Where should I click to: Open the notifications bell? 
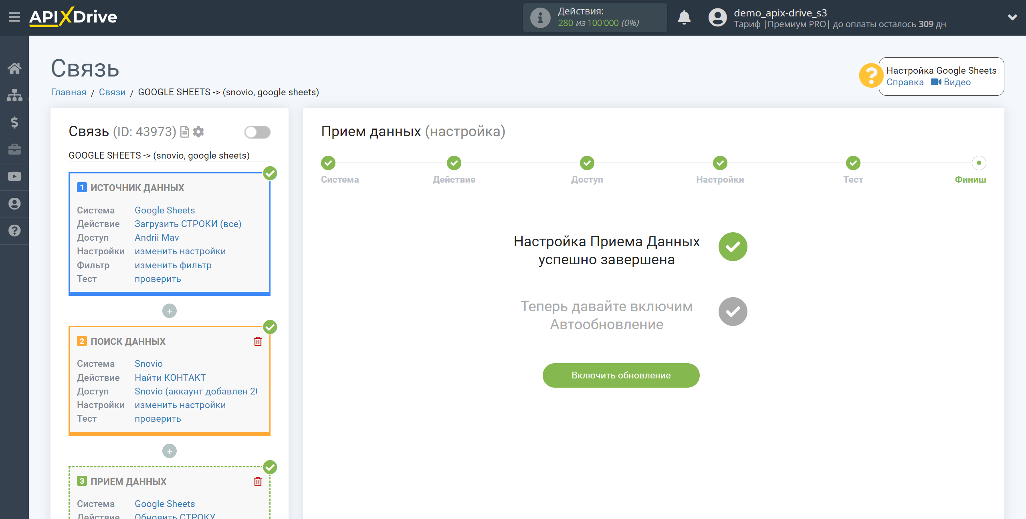pos(684,18)
